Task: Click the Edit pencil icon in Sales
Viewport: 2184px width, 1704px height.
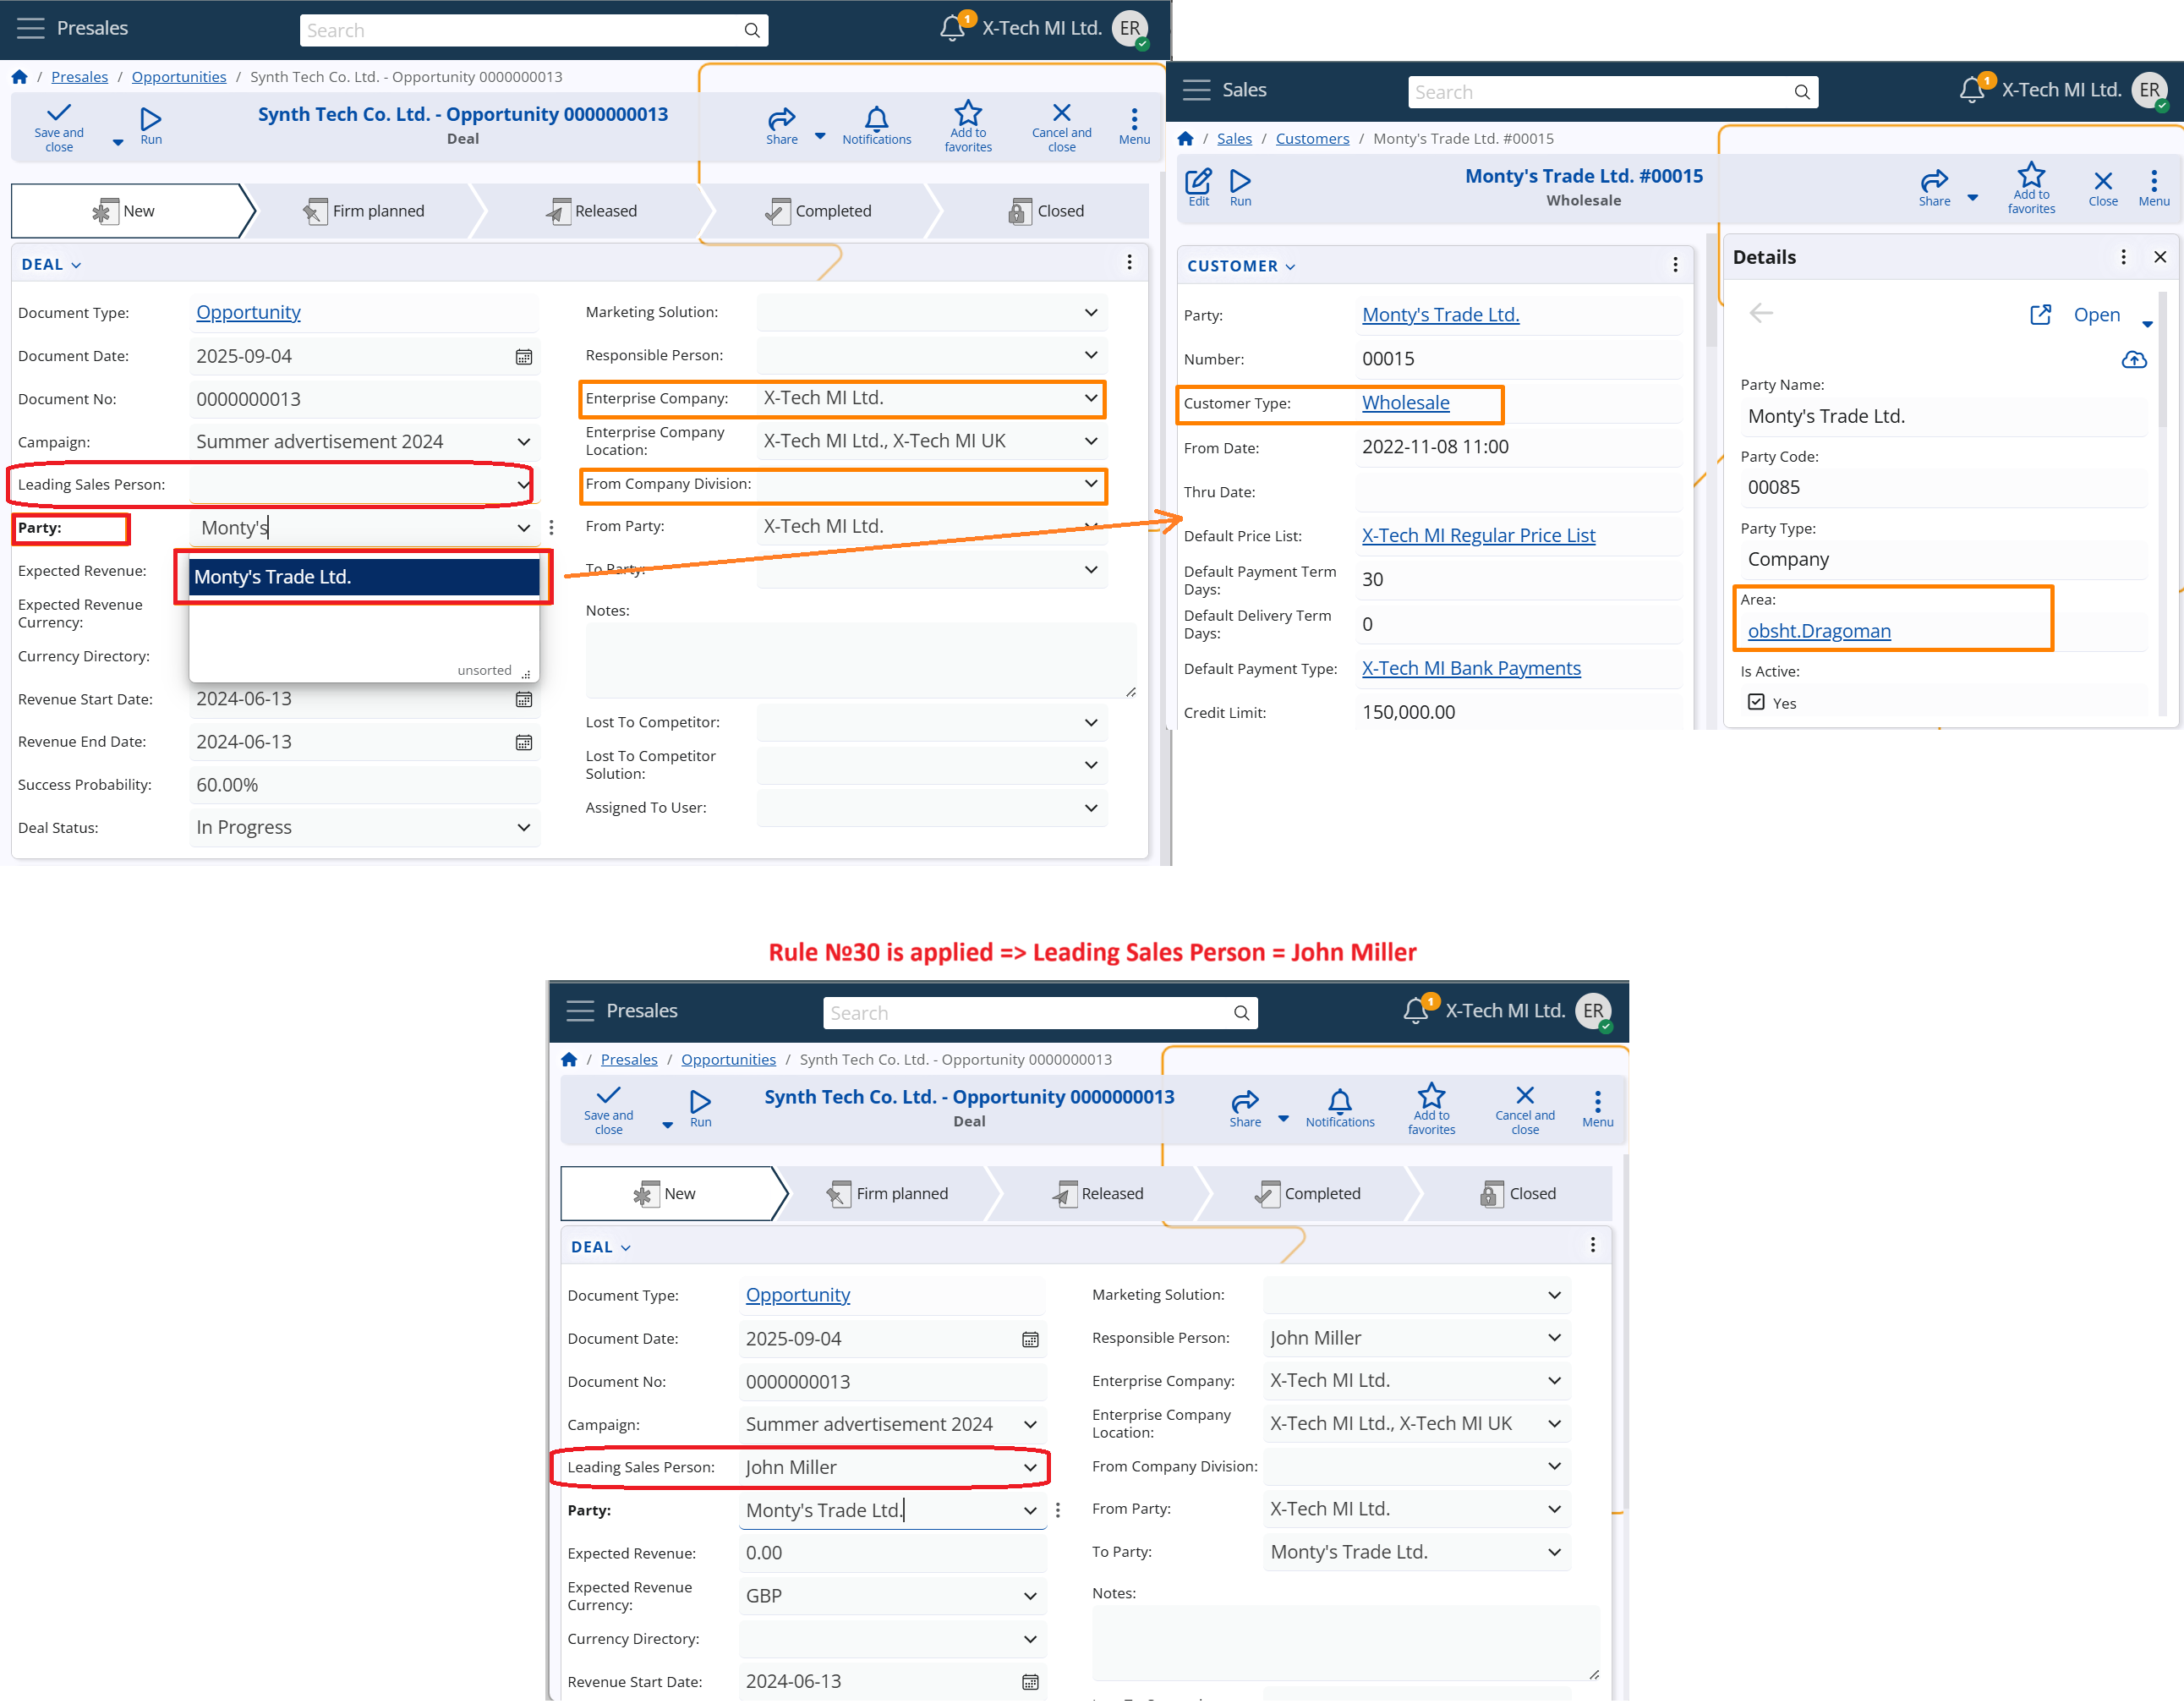Action: [1198, 181]
